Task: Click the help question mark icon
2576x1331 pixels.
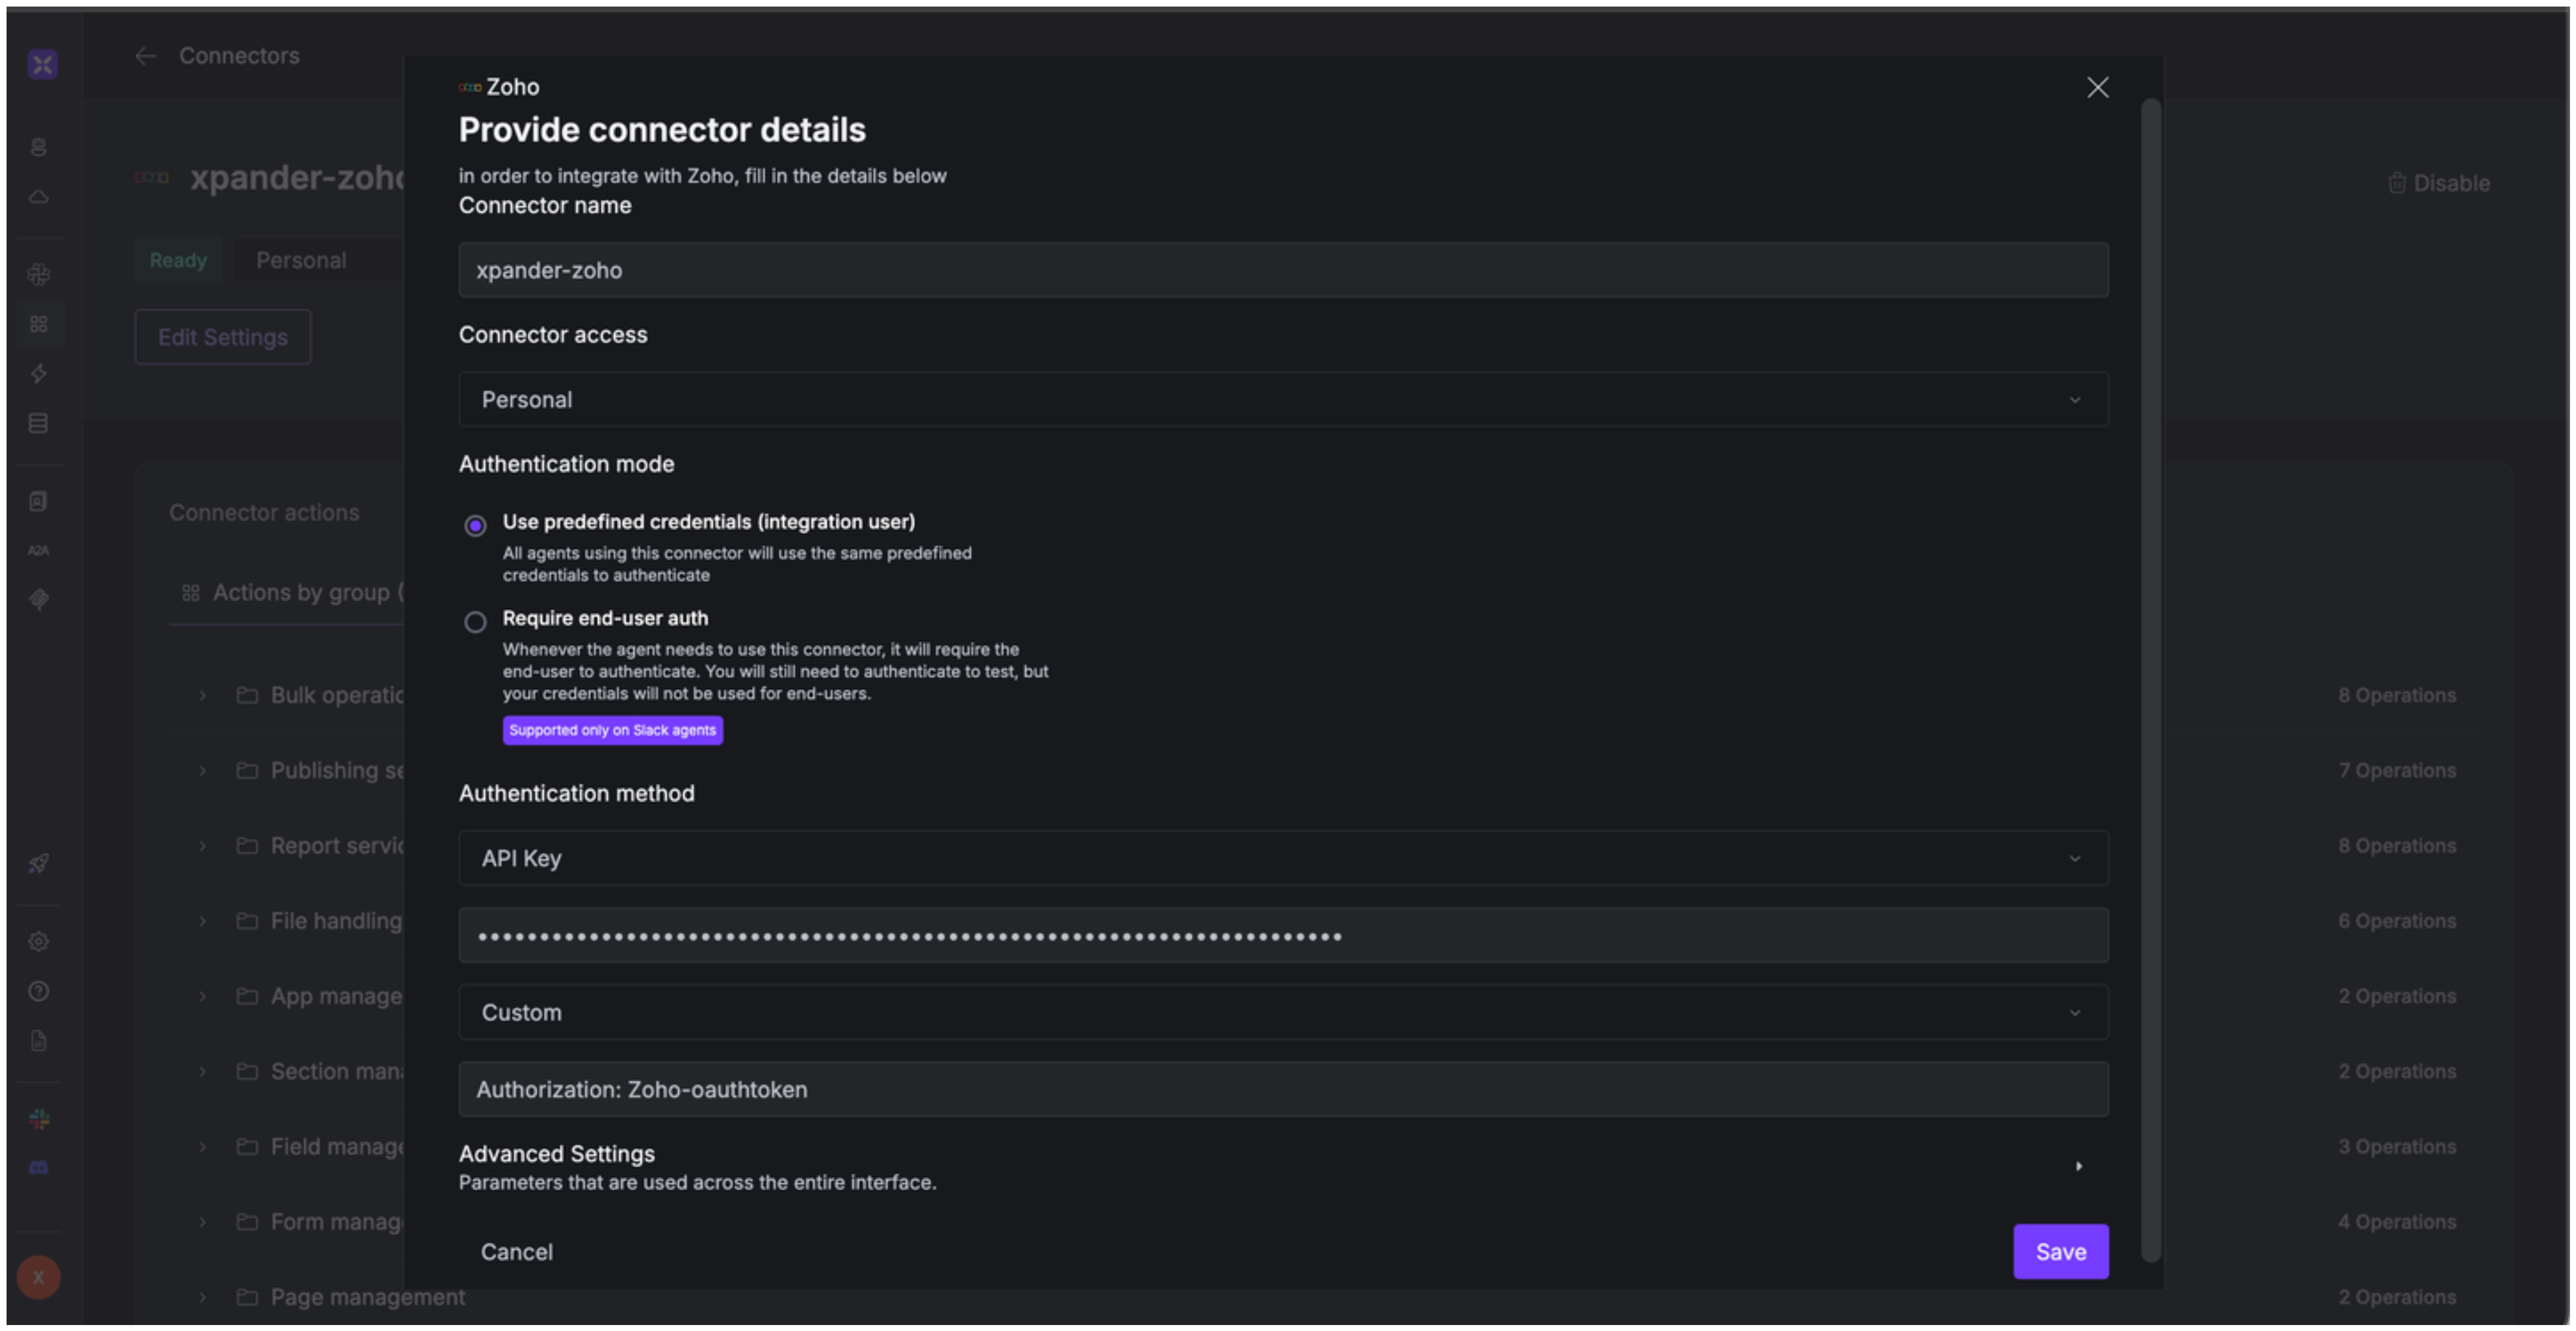Action: click(x=39, y=991)
